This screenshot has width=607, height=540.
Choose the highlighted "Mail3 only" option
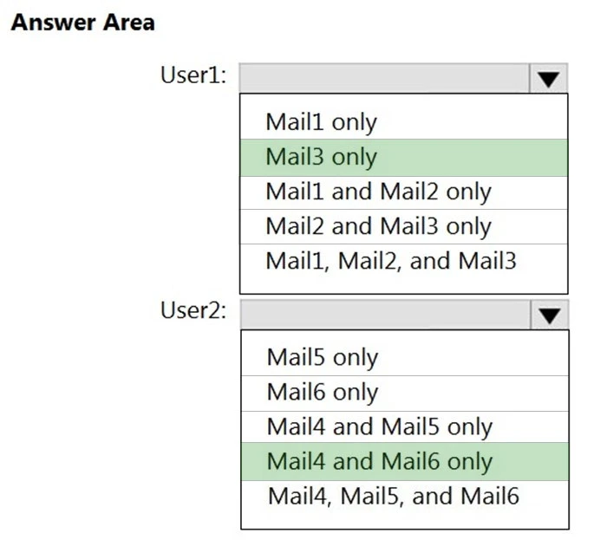click(321, 158)
